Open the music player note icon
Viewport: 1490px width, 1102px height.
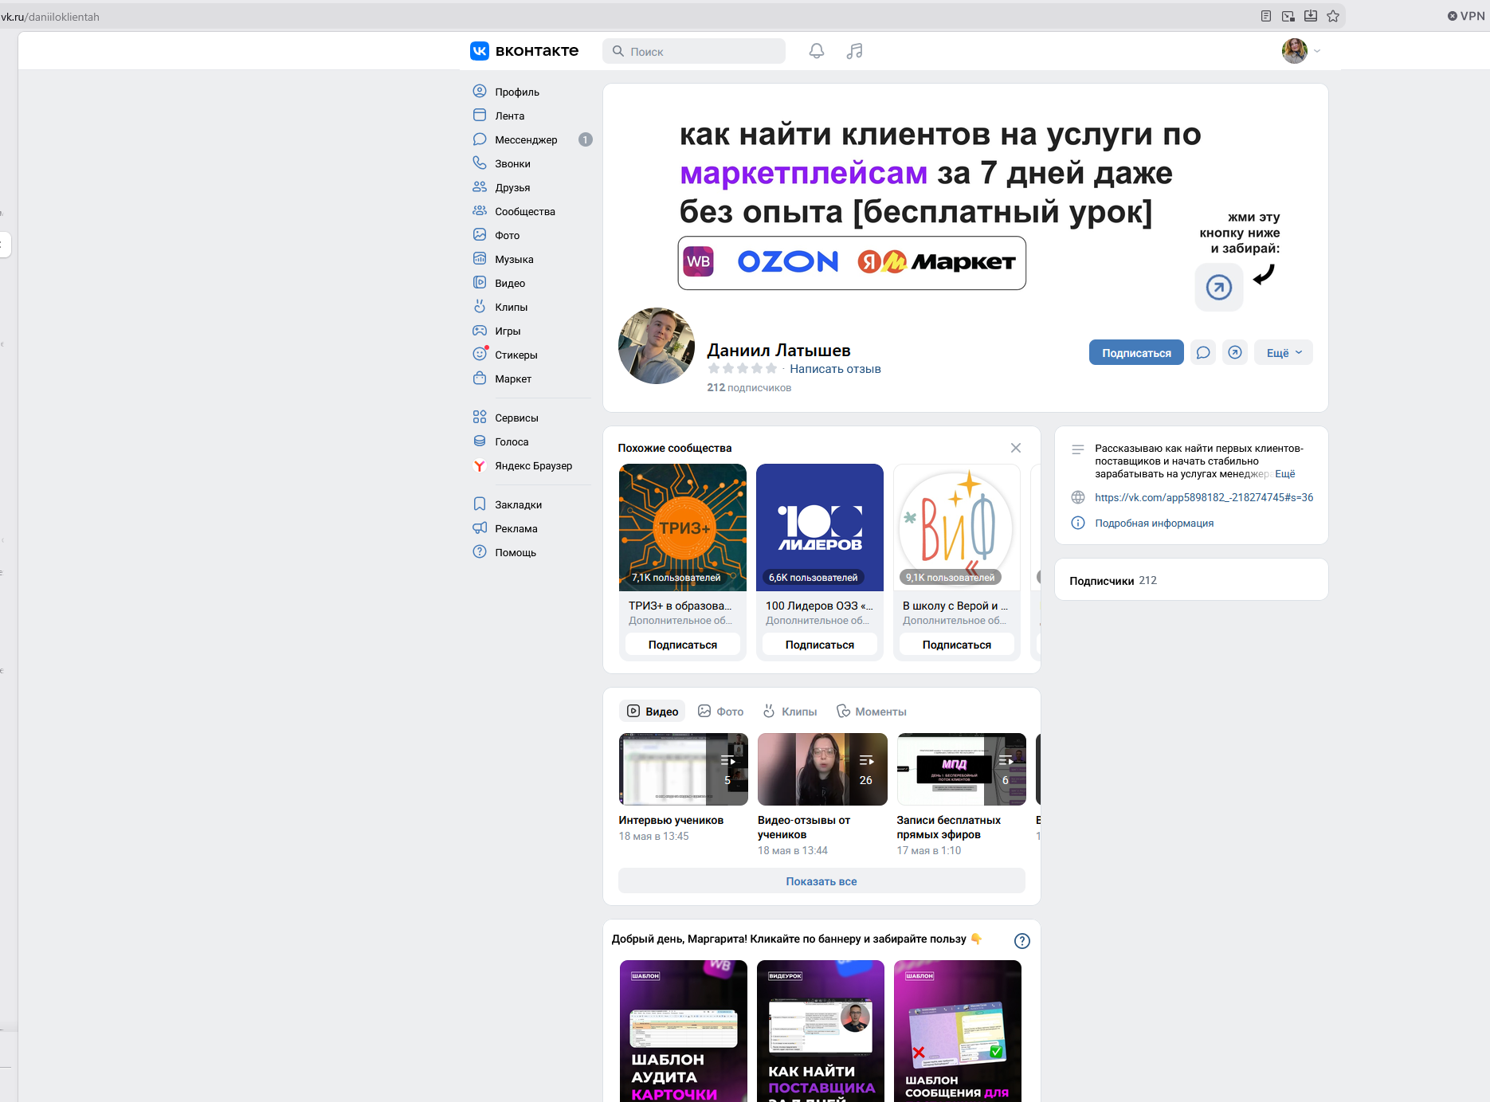[855, 51]
